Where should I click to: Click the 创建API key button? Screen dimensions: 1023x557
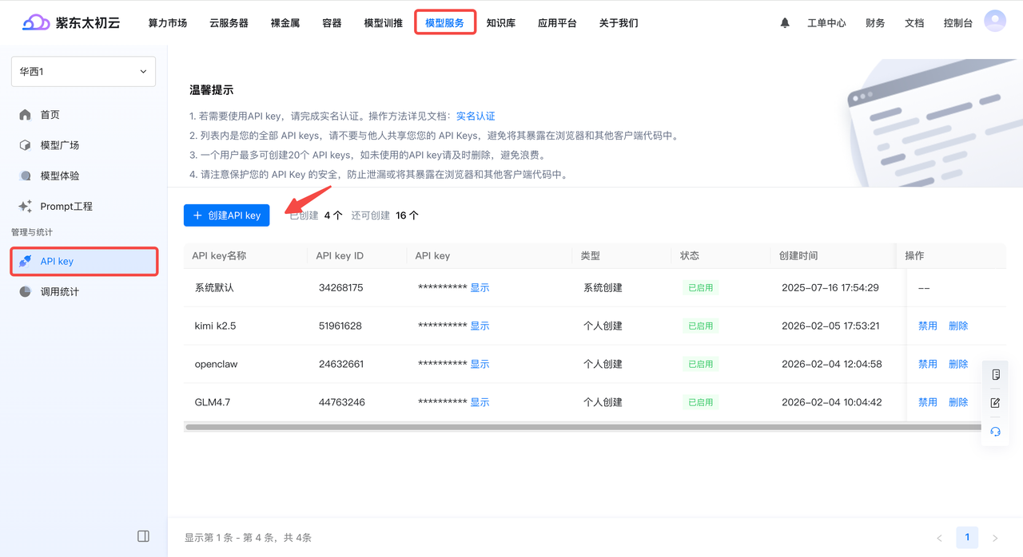(x=226, y=215)
